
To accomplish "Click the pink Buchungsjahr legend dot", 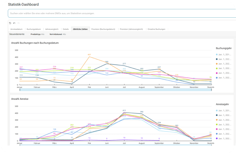I will [217, 73].
